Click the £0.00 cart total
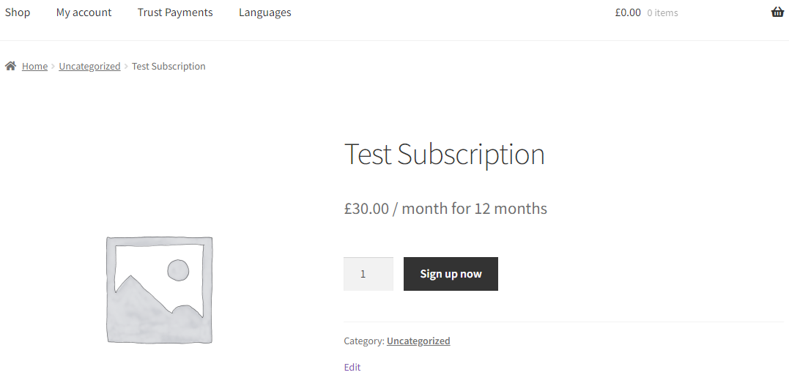 click(628, 12)
